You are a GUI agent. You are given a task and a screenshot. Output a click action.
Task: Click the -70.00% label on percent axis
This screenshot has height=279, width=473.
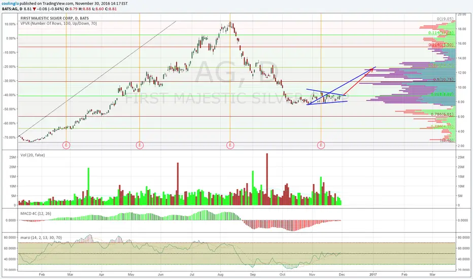tap(10, 137)
